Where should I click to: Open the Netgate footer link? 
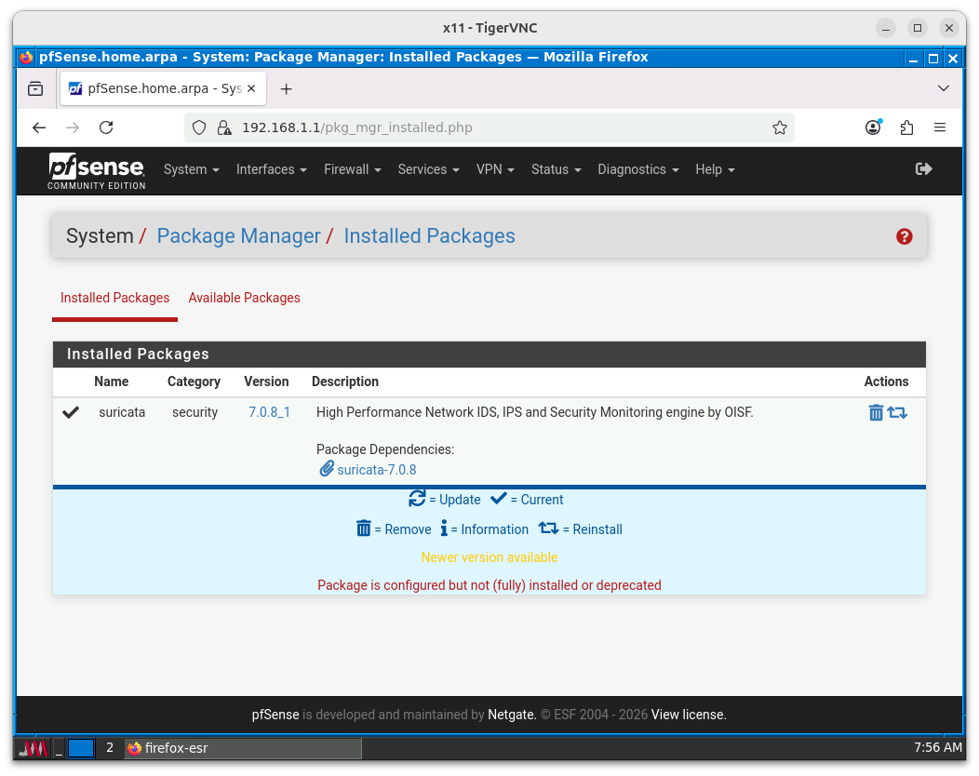(x=511, y=715)
